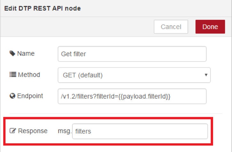Click the Edit DTP REST API node title
This screenshot has height=152, width=232.
coord(43,8)
